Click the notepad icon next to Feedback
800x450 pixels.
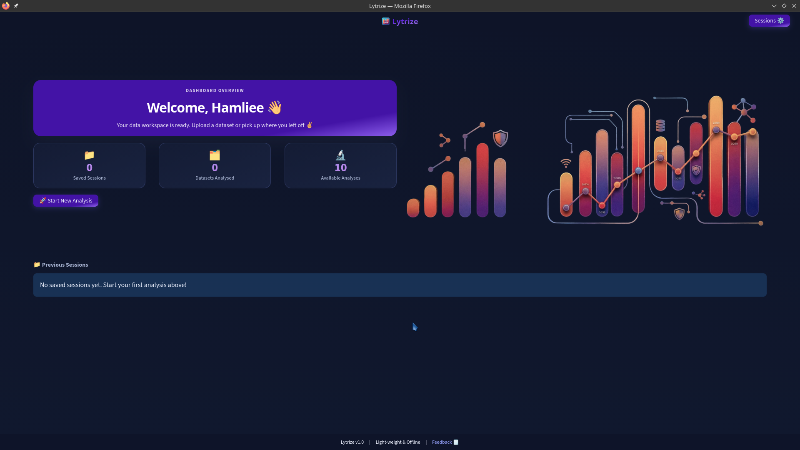(456, 442)
